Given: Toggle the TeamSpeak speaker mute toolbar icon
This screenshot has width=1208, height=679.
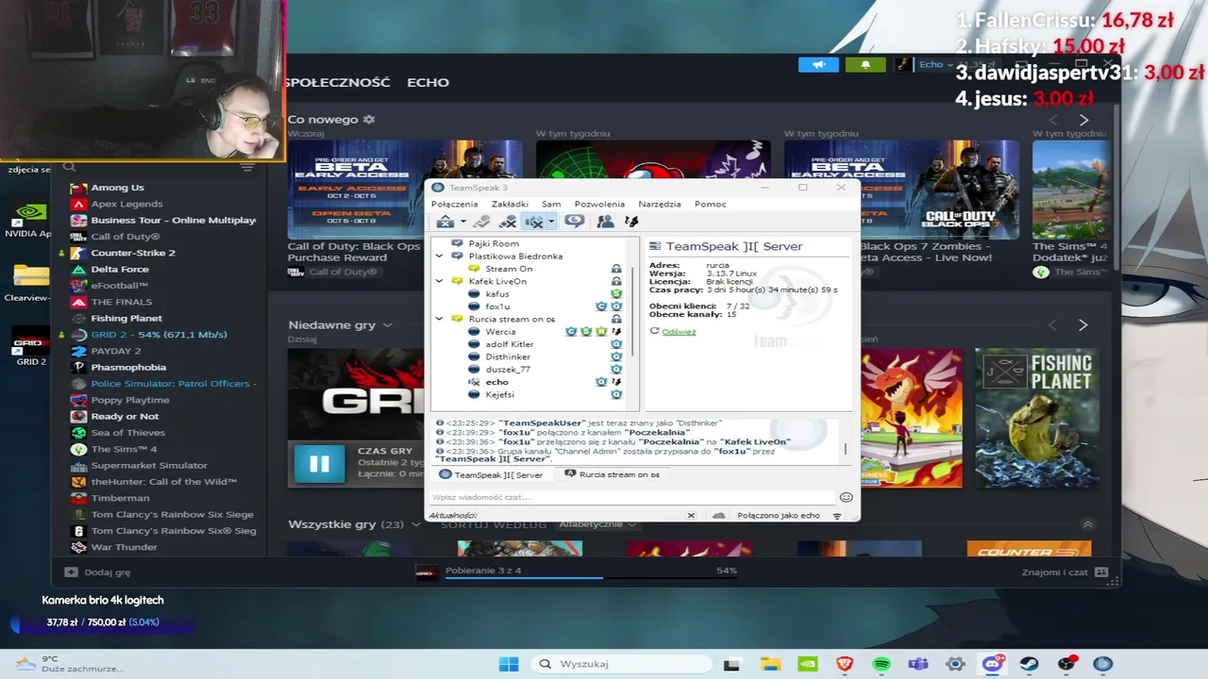Looking at the screenshot, I should pos(532,222).
